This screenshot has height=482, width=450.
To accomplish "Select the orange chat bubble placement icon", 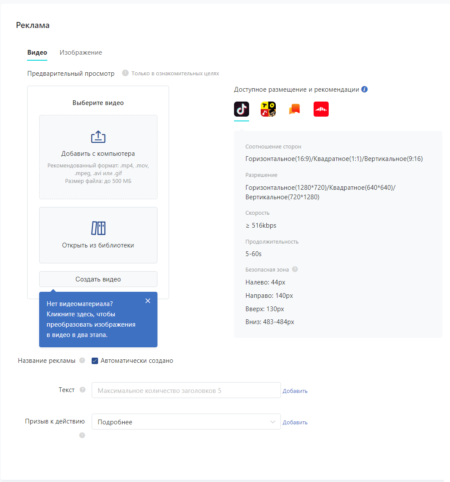I will click(294, 109).
